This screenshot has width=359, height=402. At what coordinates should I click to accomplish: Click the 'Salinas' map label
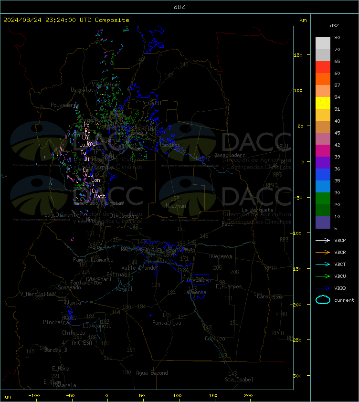[x=116, y=275]
